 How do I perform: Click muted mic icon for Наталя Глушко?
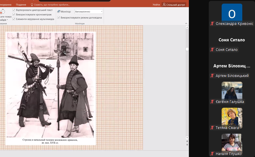(212, 154)
